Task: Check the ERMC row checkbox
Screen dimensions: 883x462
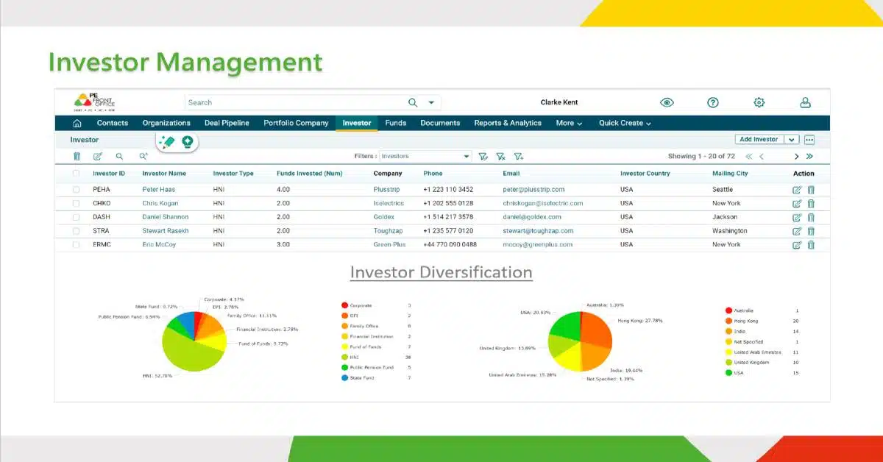Action: click(x=76, y=245)
